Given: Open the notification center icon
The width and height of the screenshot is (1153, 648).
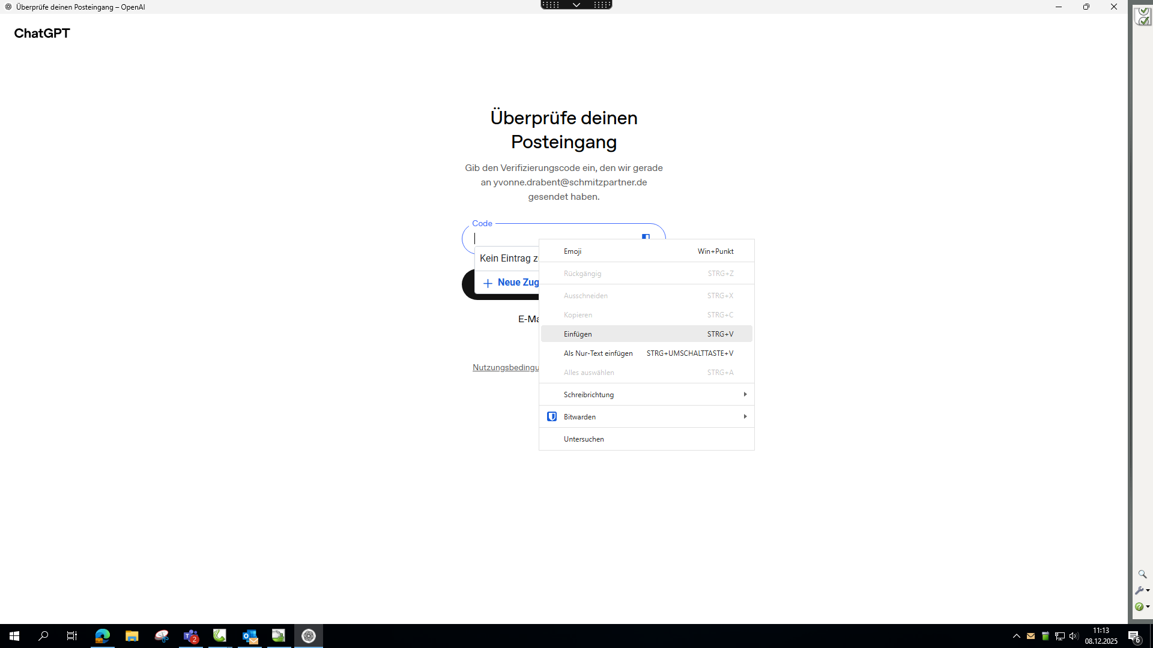Looking at the screenshot, I should click(x=1134, y=637).
